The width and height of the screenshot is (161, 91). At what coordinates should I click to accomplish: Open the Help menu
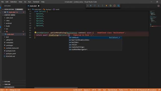(x=43, y=2)
